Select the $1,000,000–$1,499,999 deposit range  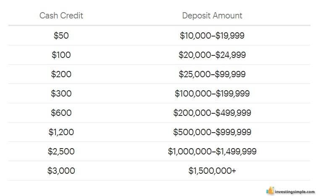pyautogui.click(x=212, y=152)
